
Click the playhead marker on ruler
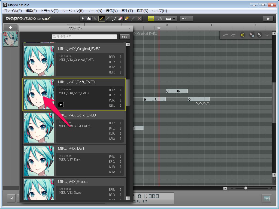click(x=159, y=28)
